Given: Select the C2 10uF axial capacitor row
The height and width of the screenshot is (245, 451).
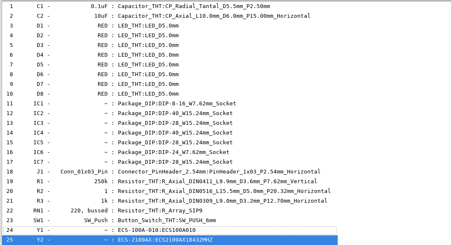Looking at the screenshot, I should (x=169, y=16).
